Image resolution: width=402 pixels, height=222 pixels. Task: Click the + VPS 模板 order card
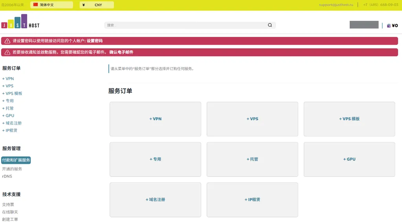click(x=349, y=119)
